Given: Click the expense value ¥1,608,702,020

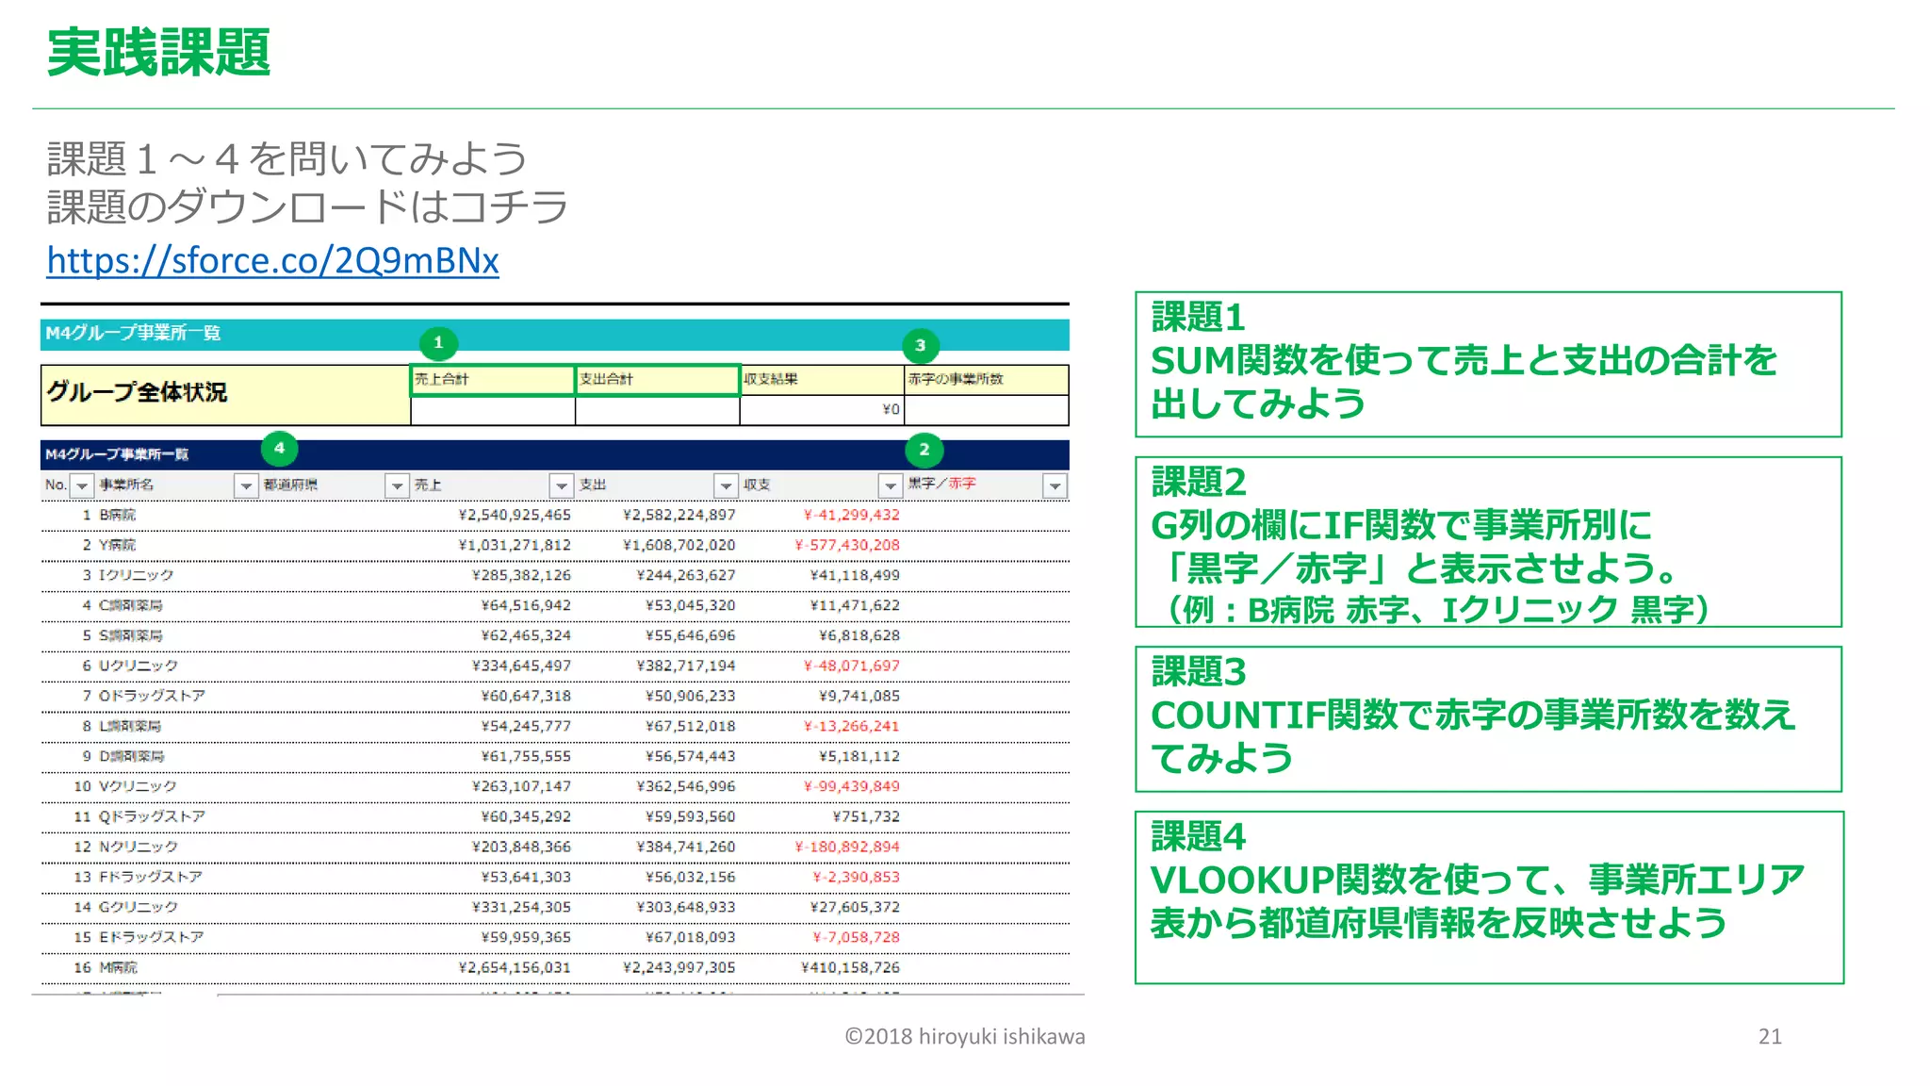Looking at the screenshot, I should point(679,545).
